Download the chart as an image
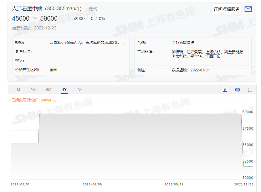Image resolution: width=261 pixels, height=192 pixels. pos(225,90)
